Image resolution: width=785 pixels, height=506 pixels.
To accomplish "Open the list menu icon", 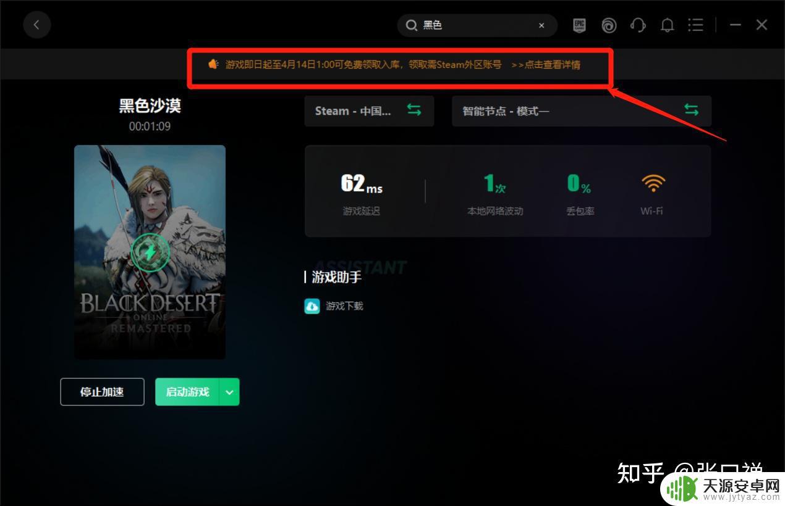I will (x=696, y=25).
